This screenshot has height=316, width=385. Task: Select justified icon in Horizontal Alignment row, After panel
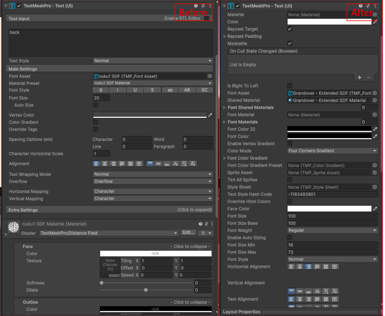pos(317,267)
